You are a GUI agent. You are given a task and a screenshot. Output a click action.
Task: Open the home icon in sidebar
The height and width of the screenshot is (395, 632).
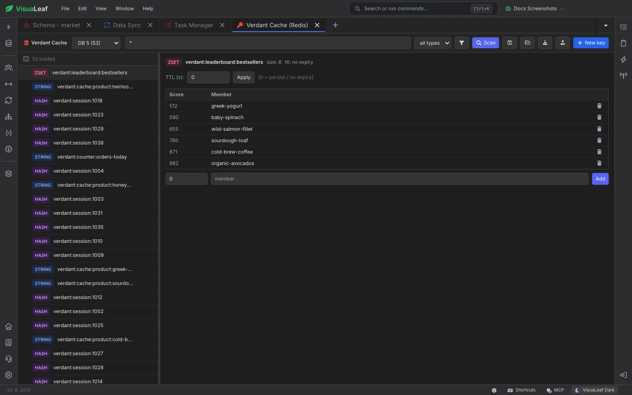click(x=8, y=326)
